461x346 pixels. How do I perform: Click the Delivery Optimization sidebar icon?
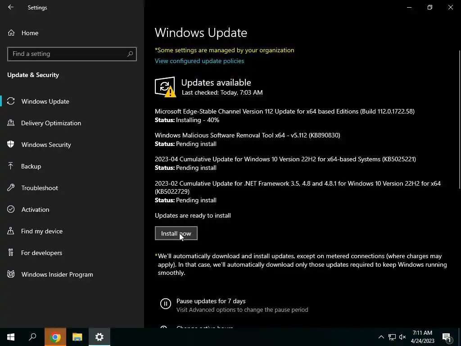[x=11, y=123]
